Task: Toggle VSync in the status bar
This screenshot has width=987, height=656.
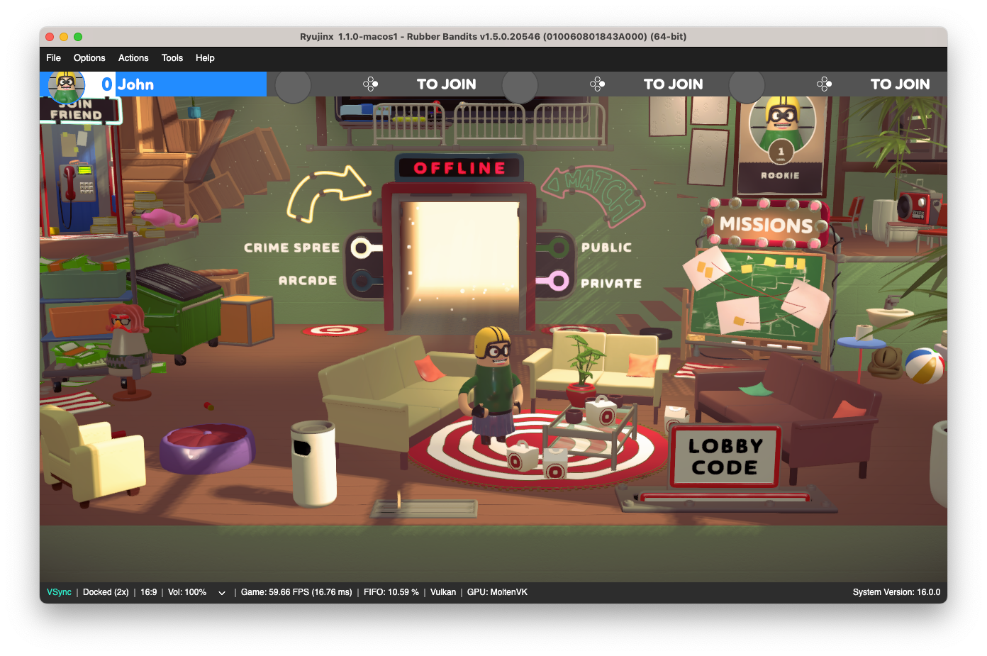Action: [x=59, y=591]
